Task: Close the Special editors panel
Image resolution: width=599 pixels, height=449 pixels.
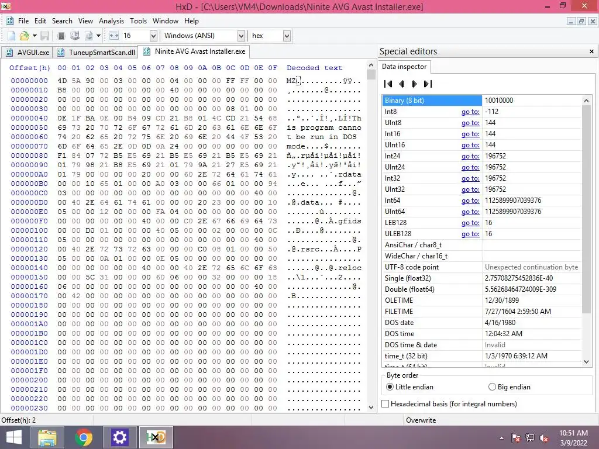Action: point(591,51)
